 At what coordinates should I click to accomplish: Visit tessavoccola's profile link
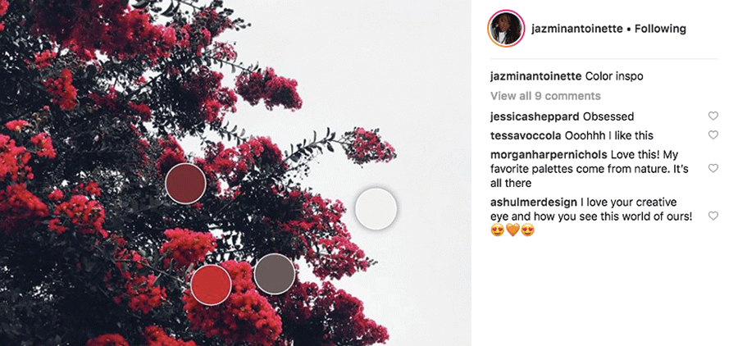[526, 135]
